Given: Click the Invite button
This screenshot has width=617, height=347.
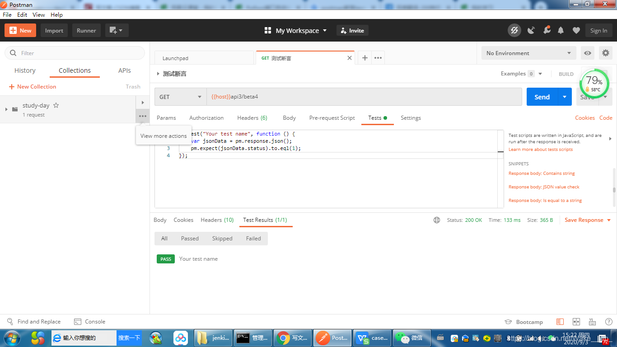Looking at the screenshot, I should 352,30.
